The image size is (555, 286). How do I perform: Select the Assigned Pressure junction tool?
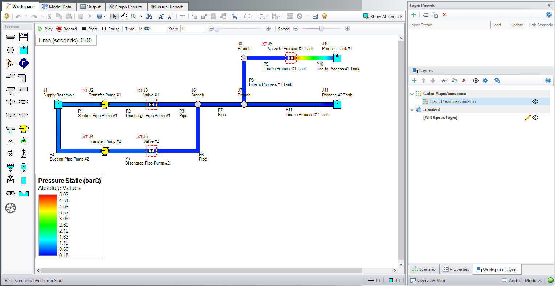(x=23, y=63)
